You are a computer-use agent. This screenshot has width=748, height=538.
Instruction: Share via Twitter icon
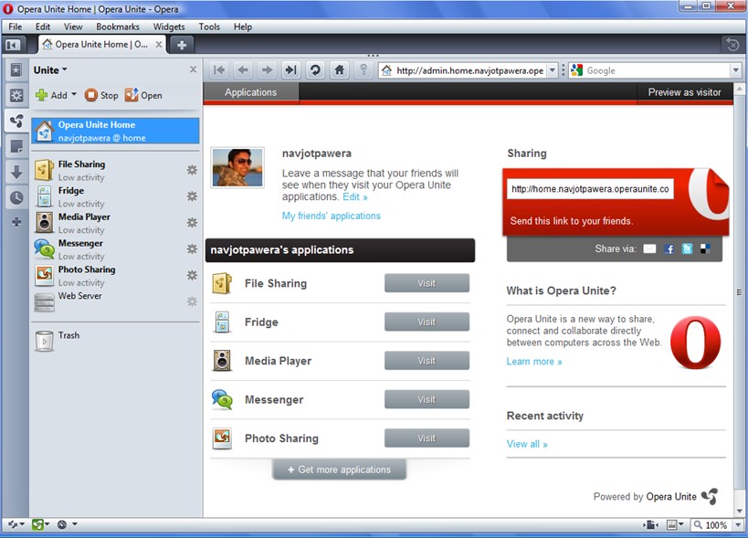[x=687, y=248]
